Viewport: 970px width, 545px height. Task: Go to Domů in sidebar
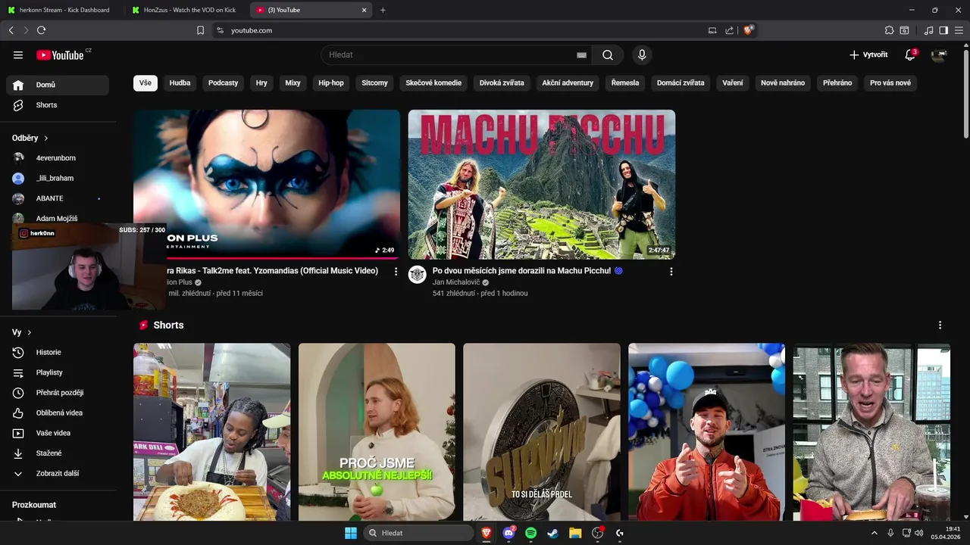pyautogui.click(x=58, y=85)
